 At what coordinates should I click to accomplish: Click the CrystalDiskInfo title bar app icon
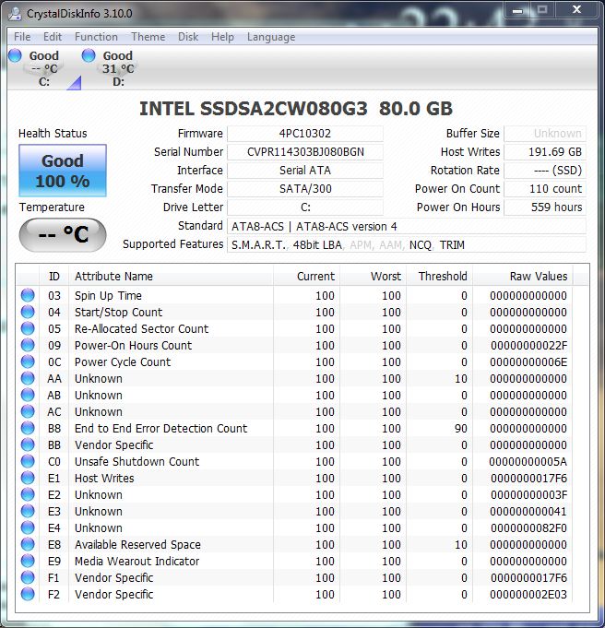pos(16,13)
